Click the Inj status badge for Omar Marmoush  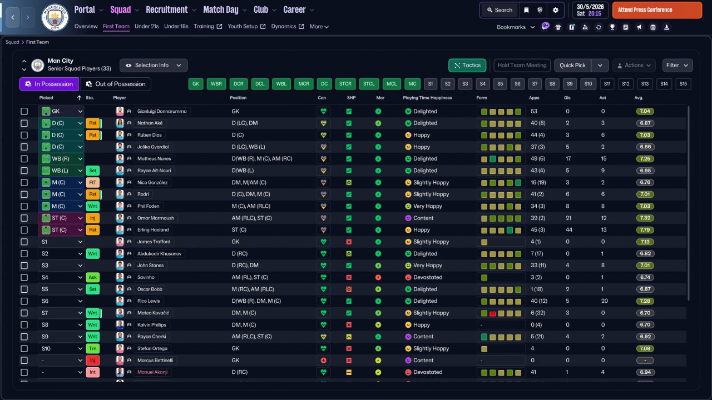(93, 218)
